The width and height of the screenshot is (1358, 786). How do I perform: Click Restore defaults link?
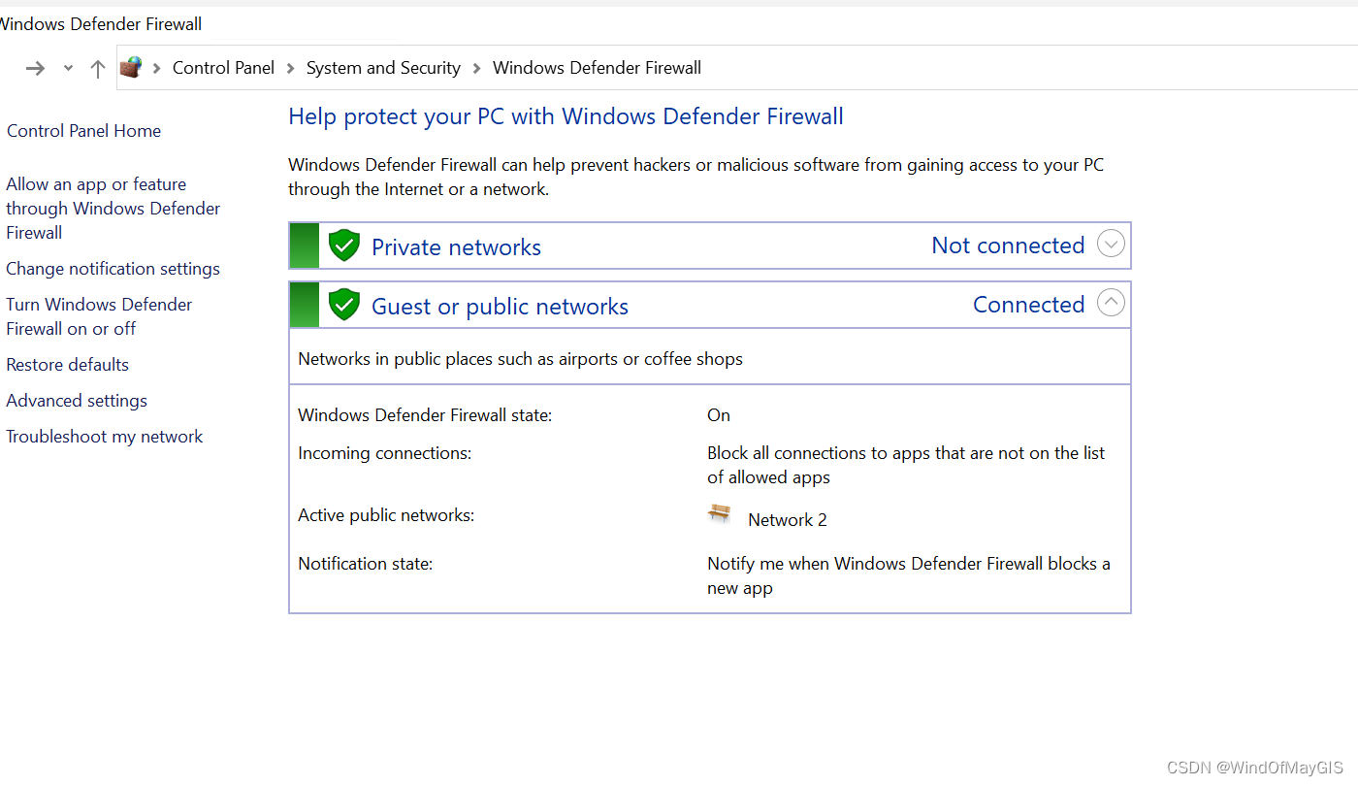67,365
